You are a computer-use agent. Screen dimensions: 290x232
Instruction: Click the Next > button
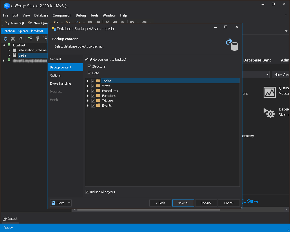coord(183,203)
